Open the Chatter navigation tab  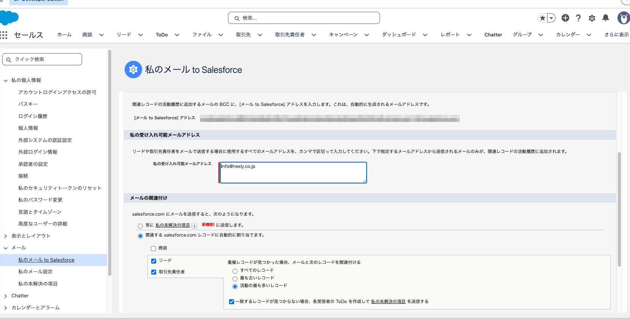click(x=493, y=35)
